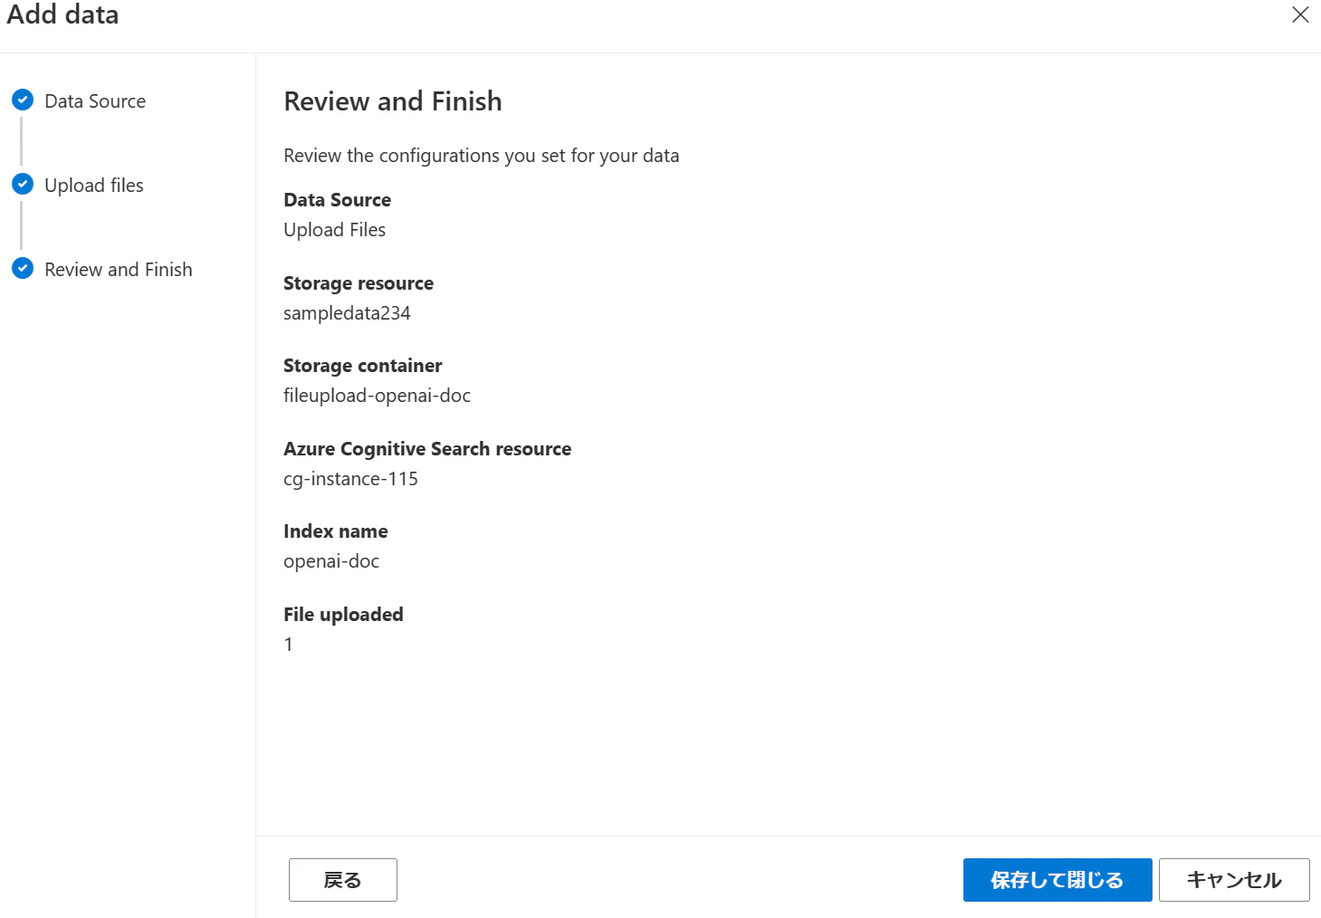Image resolution: width=1321 pixels, height=918 pixels.
Task: Click the キャンセル cancel button
Action: click(x=1234, y=880)
